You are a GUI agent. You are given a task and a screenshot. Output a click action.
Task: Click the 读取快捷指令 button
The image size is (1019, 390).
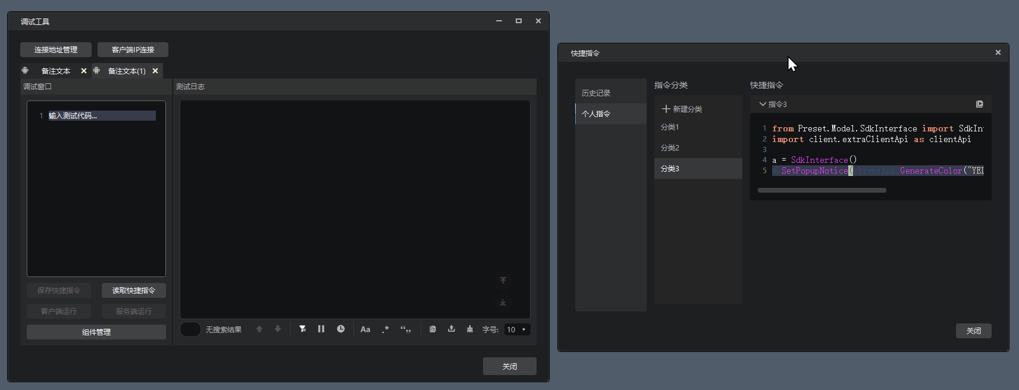[134, 290]
